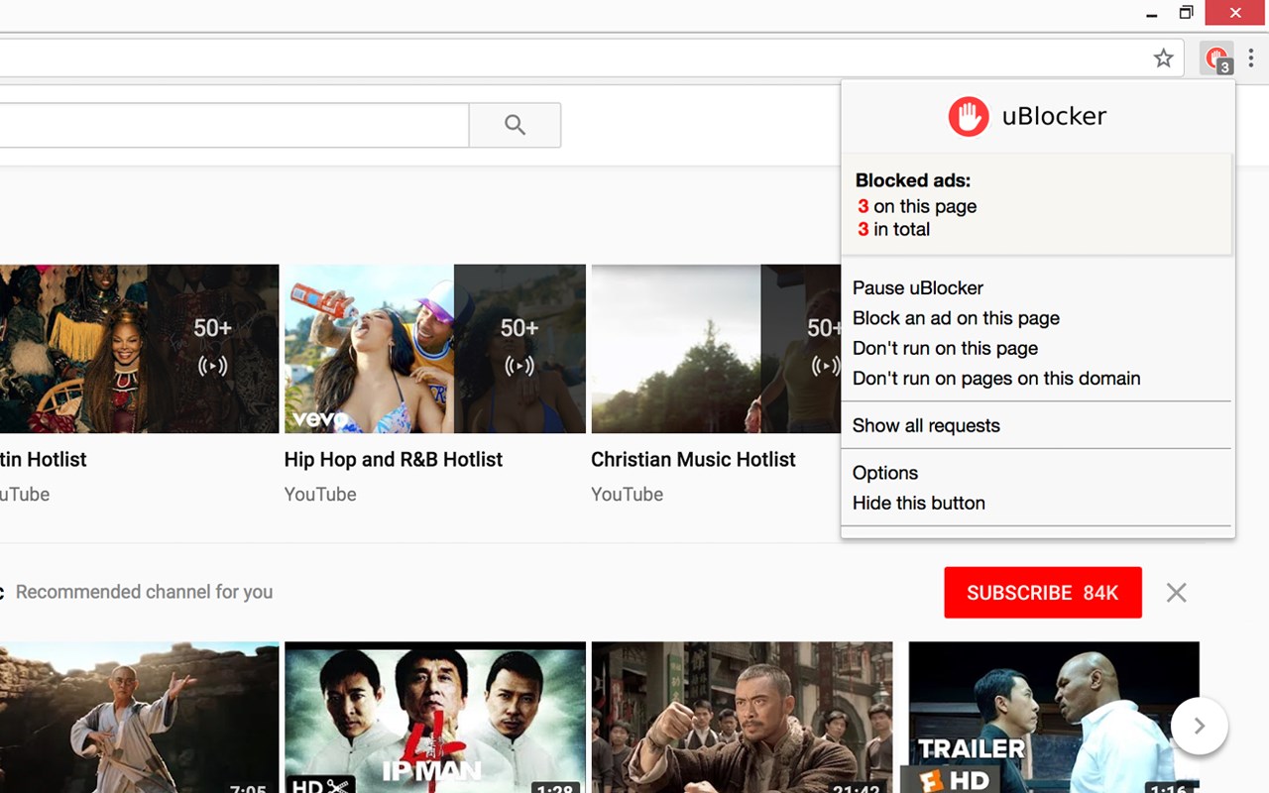
Task: Restore down the browser window
Action: 1186,13
